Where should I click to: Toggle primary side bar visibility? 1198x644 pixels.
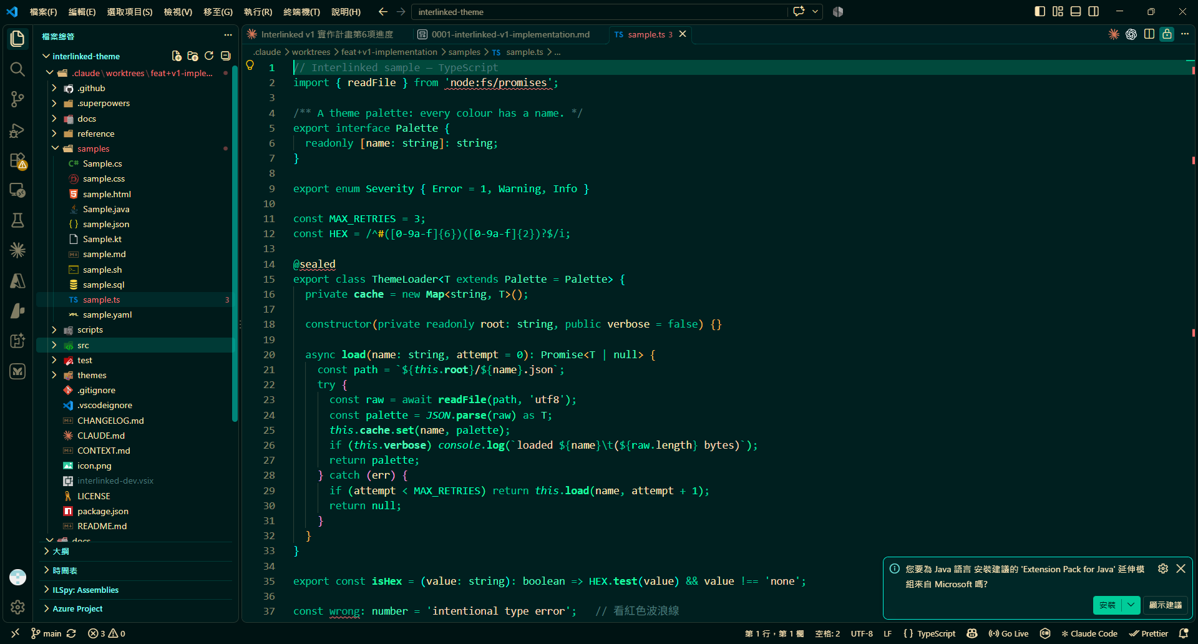[x=1040, y=12]
